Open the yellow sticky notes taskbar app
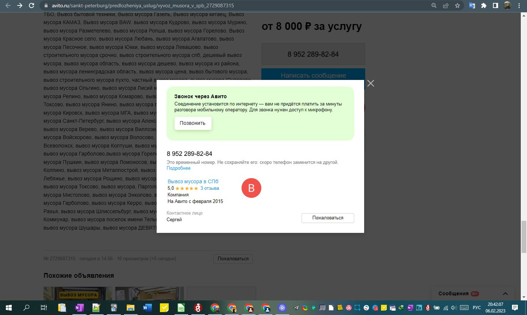Viewport: 527px width, 315px height. coord(164,308)
